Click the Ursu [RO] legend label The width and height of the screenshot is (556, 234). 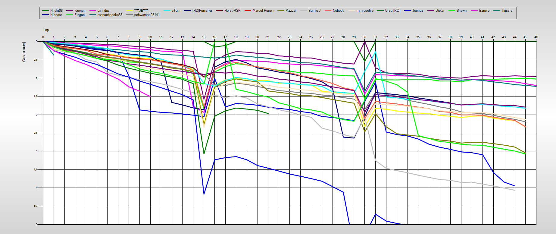tap(392, 11)
